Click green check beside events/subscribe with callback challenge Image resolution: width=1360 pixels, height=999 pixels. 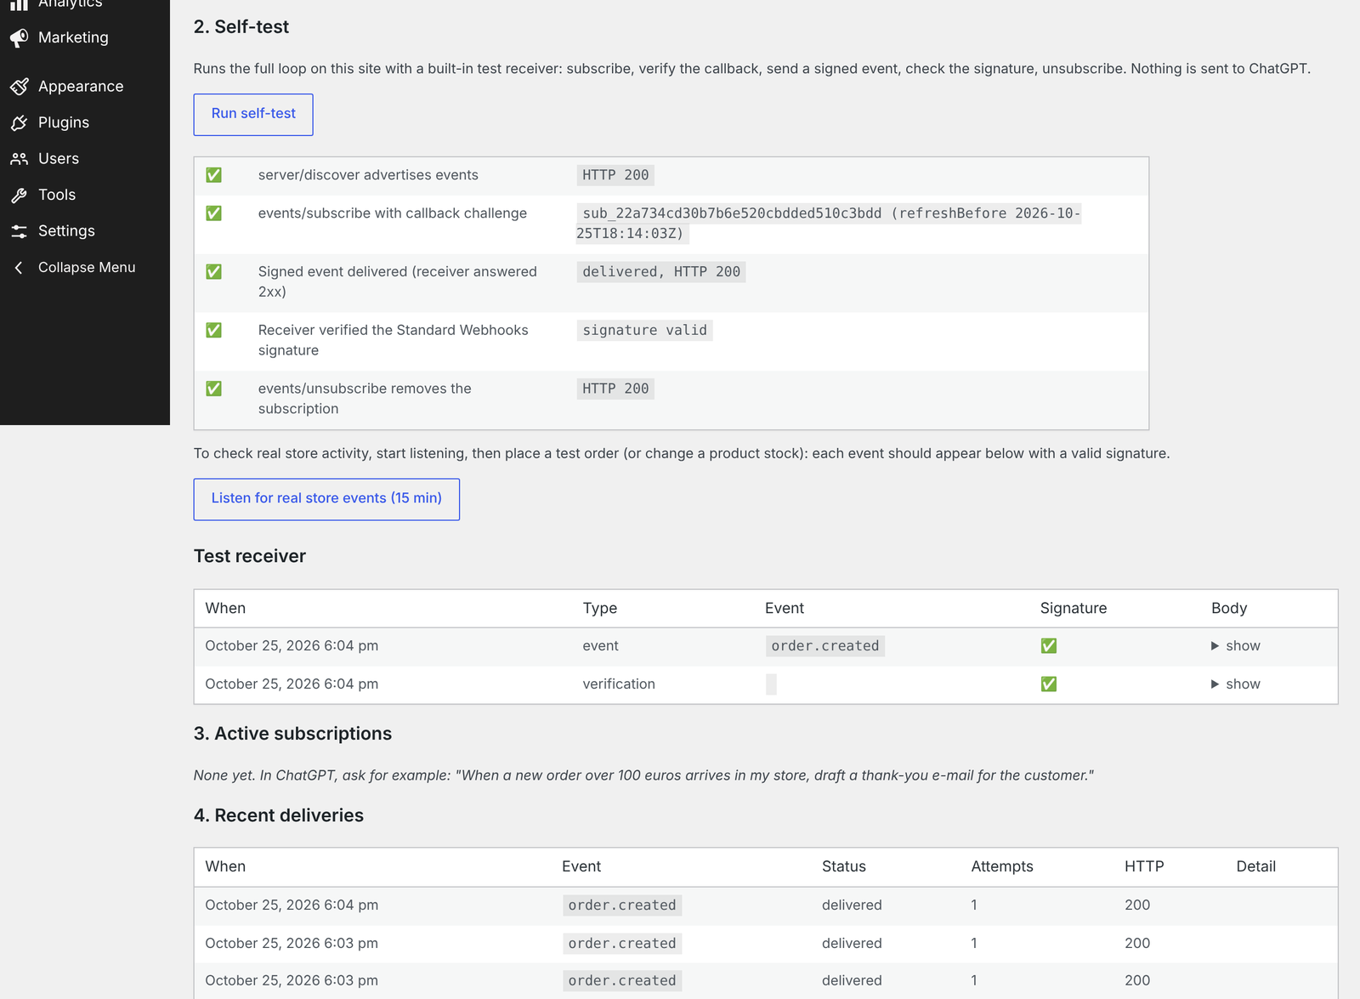tap(214, 213)
